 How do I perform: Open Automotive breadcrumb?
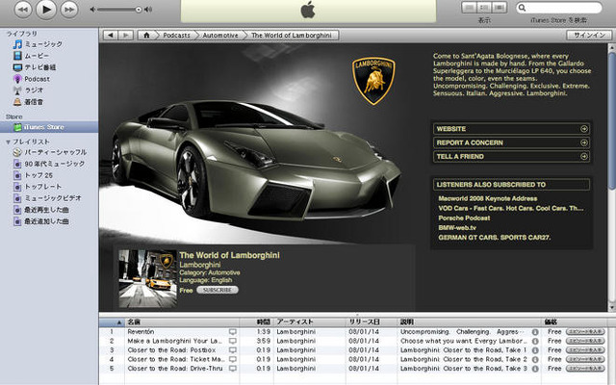220,36
